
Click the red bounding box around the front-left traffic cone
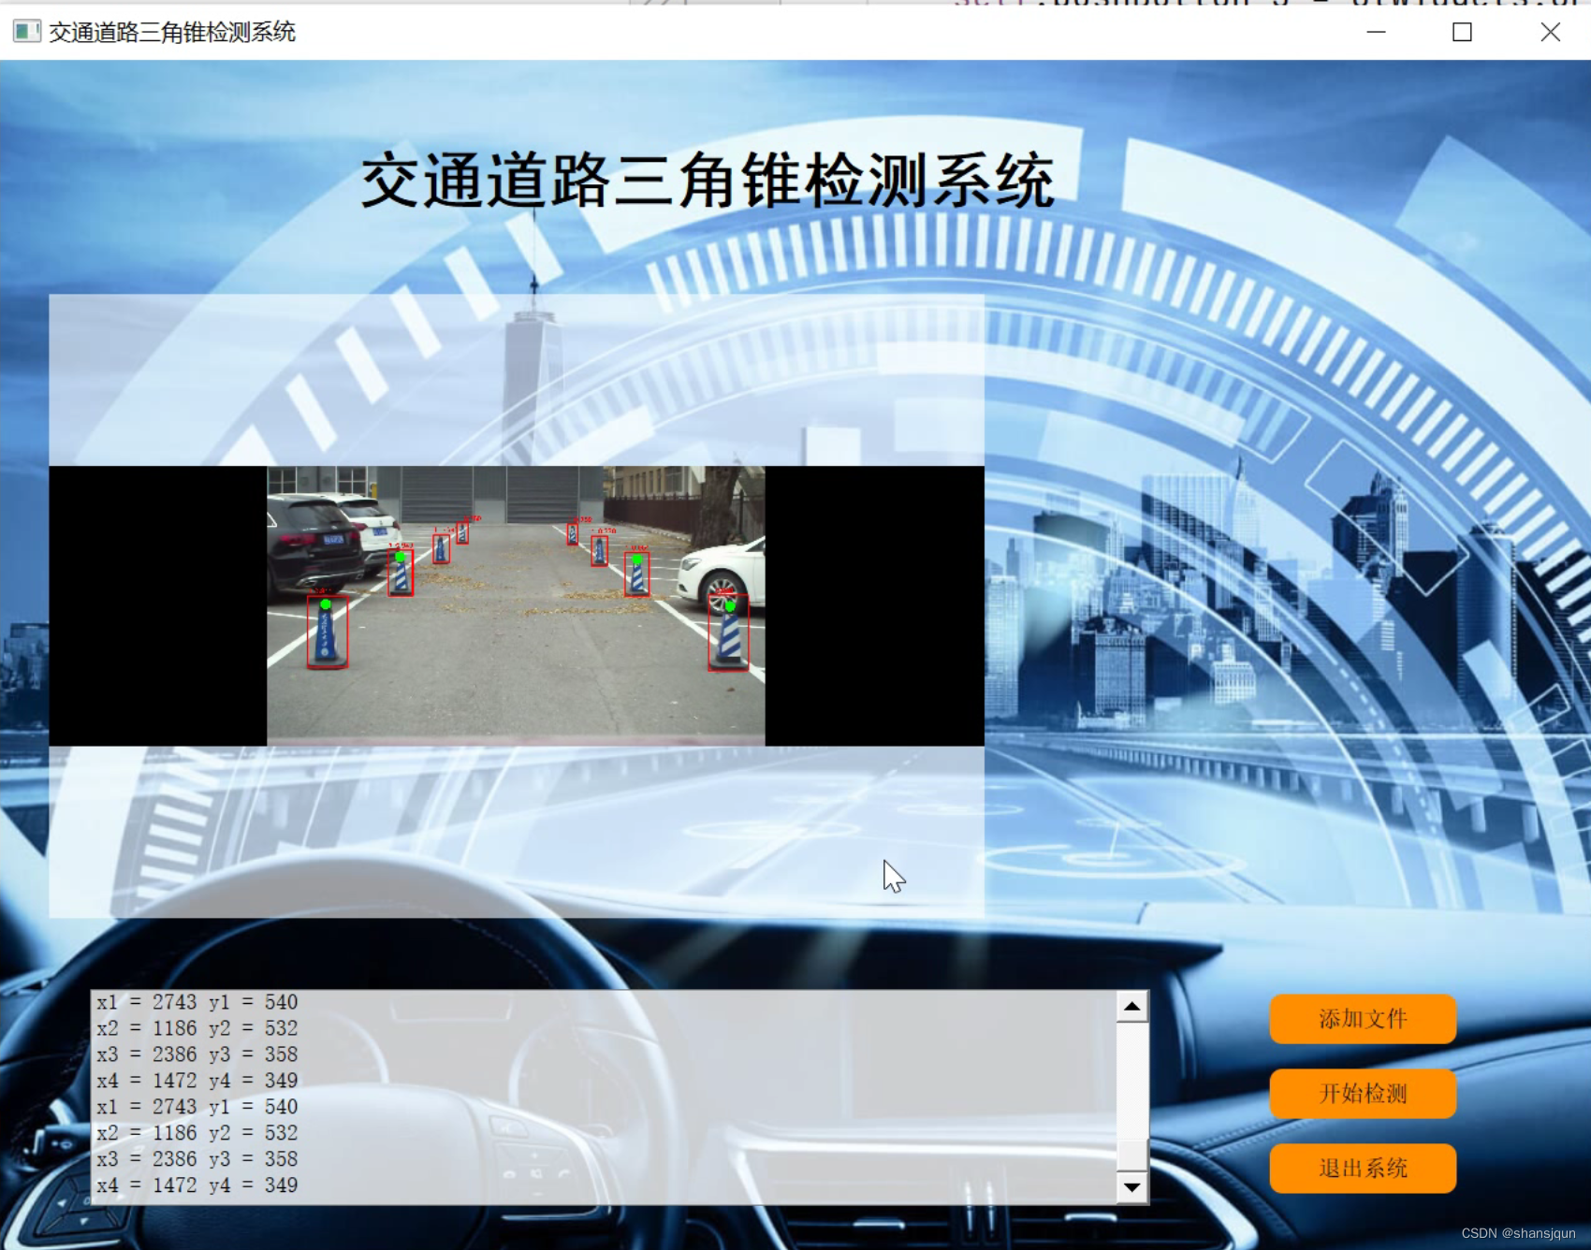[x=328, y=632]
